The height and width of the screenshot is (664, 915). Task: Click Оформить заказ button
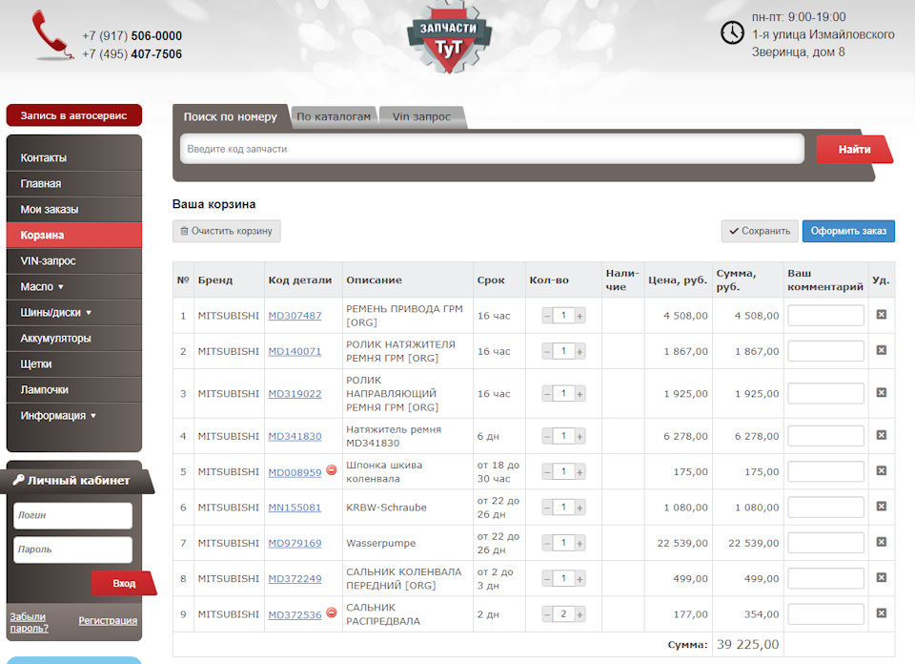click(x=848, y=231)
